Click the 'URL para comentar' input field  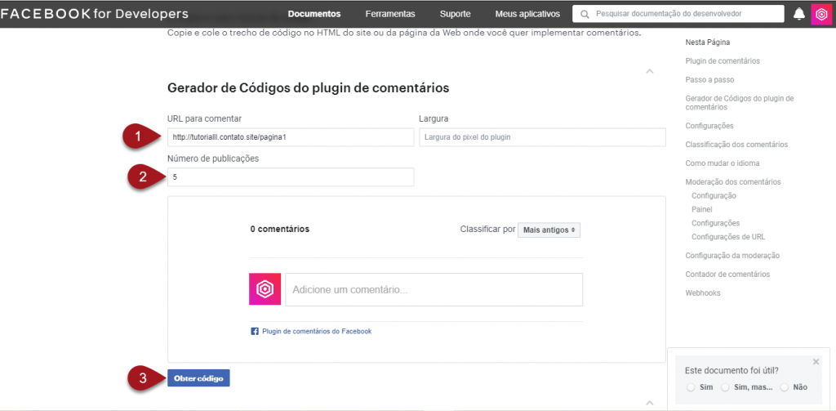pos(291,137)
